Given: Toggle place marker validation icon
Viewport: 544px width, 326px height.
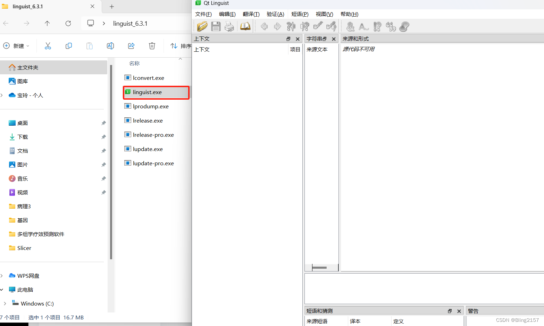Looking at the screenshot, I should pos(404,26).
